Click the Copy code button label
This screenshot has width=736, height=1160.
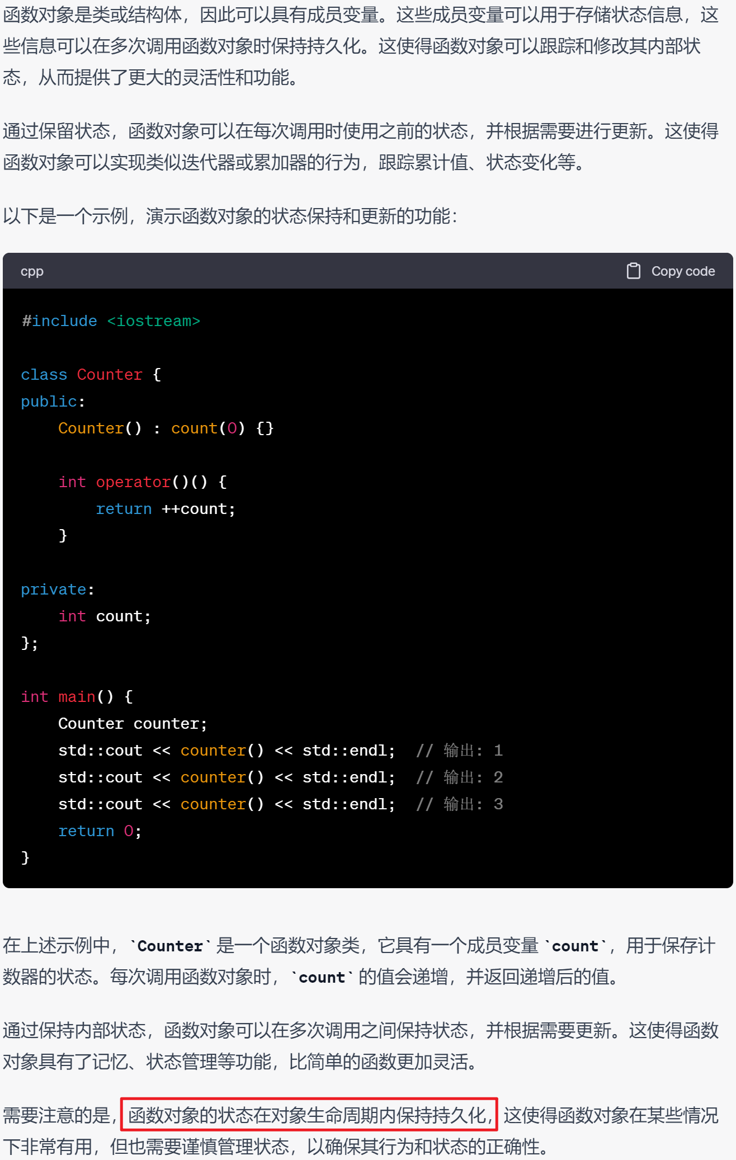coord(683,271)
